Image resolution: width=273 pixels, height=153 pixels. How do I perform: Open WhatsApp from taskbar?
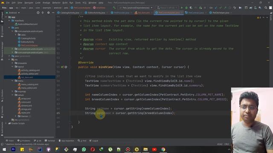click(84, 149)
